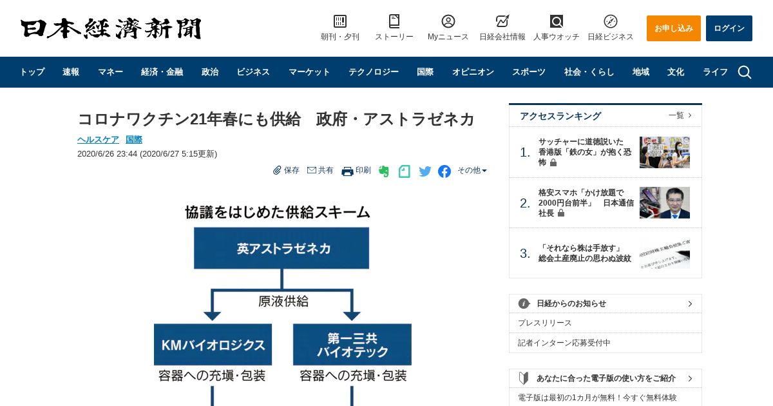Open 記者インターン応募受付中 link
The image size is (773, 406).
tap(564, 343)
